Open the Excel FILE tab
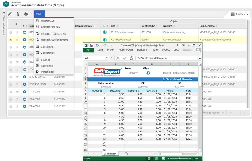Viewport: 252px width, 161px height. (x=88, y=50)
